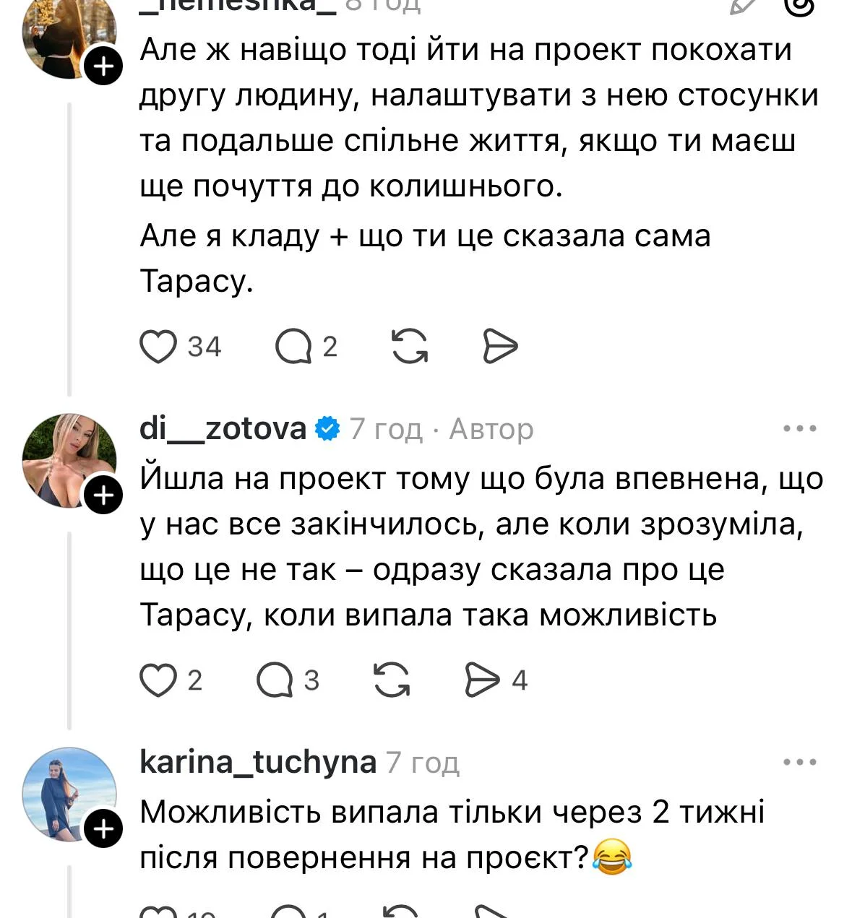View the 2 replies on _nemeshka_'s comment
This screenshot has height=918, width=852.
(x=330, y=347)
